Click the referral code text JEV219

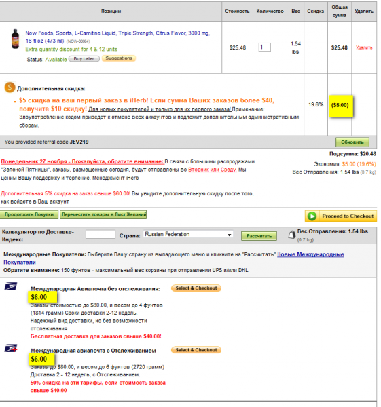(79, 142)
